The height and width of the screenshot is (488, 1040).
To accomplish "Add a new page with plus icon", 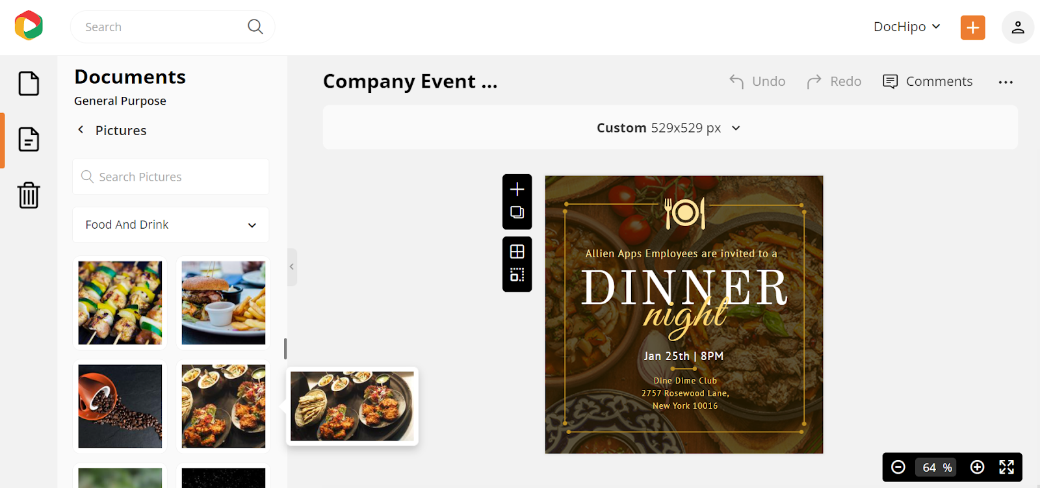I will point(517,189).
